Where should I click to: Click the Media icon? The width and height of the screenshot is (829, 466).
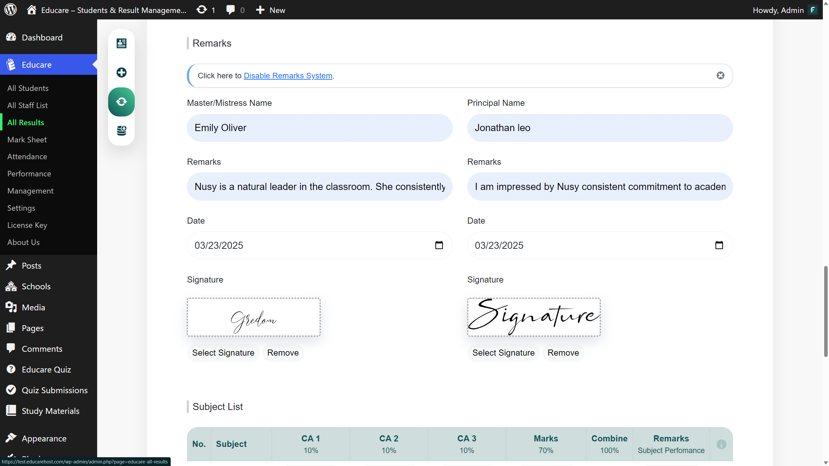coord(11,307)
